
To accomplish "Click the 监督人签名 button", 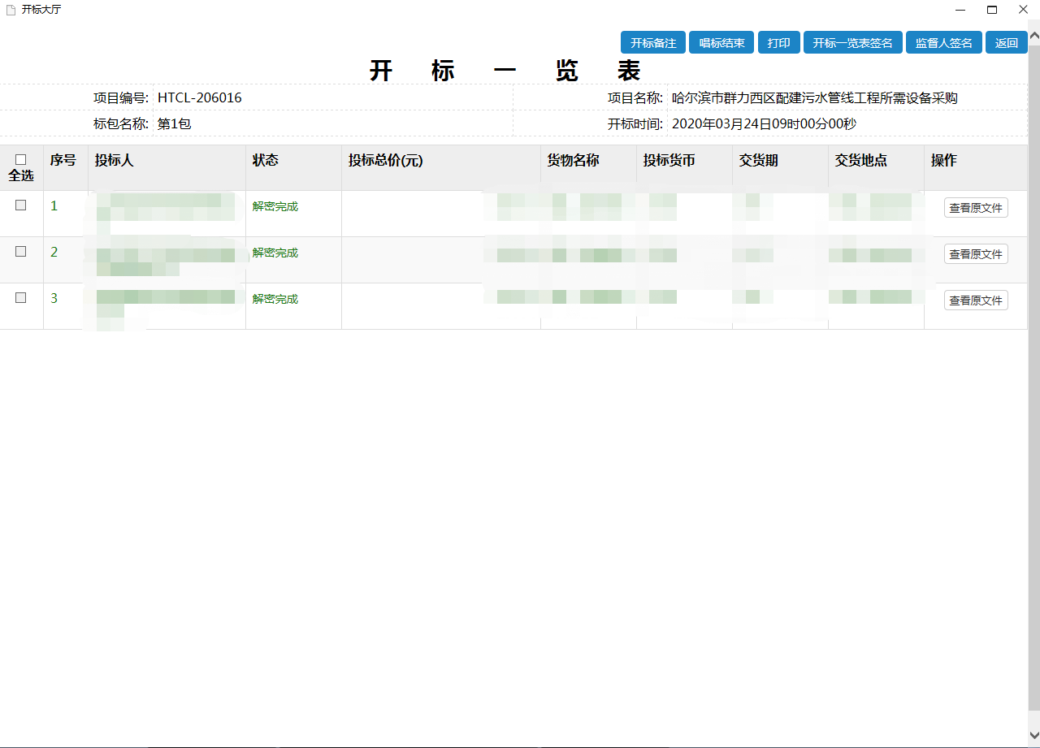I will pos(943,43).
